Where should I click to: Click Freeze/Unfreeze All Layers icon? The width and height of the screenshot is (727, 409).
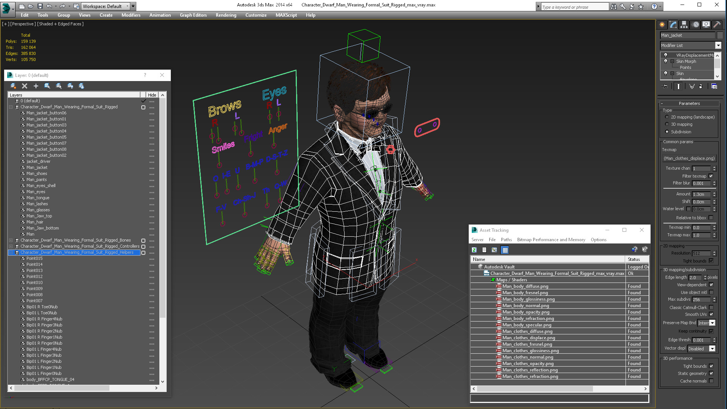point(81,86)
